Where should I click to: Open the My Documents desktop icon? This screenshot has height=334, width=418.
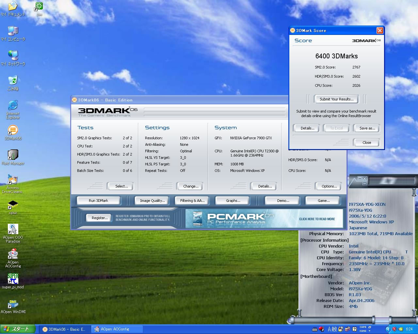(x=13, y=9)
